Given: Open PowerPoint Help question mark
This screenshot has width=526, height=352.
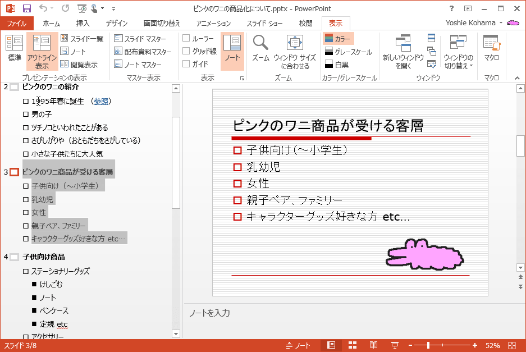Looking at the screenshot, I should coord(451,8).
